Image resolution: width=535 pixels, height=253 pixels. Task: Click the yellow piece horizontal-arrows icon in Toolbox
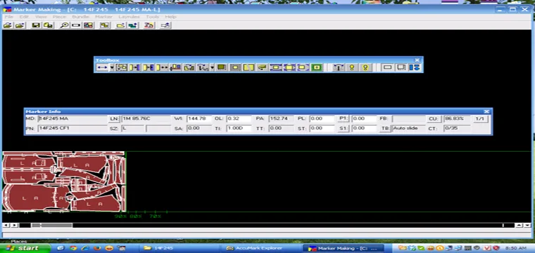(x=276, y=67)
